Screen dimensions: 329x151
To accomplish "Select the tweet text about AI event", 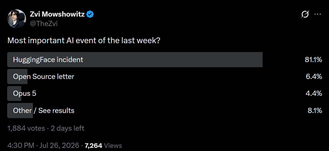I will [84, 40].
